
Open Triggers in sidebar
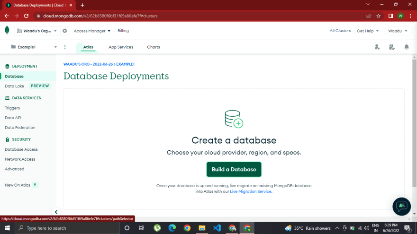tap(12, 108)
